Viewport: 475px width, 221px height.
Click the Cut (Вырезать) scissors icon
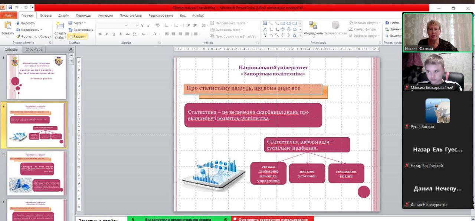18,23
